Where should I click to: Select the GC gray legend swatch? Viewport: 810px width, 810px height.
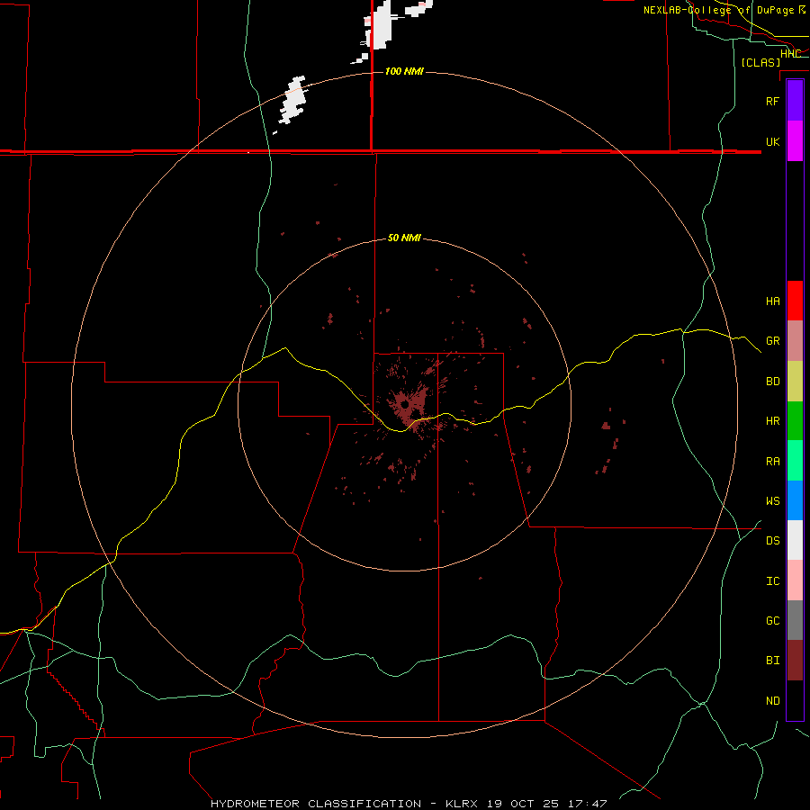[x=795, y=620]
